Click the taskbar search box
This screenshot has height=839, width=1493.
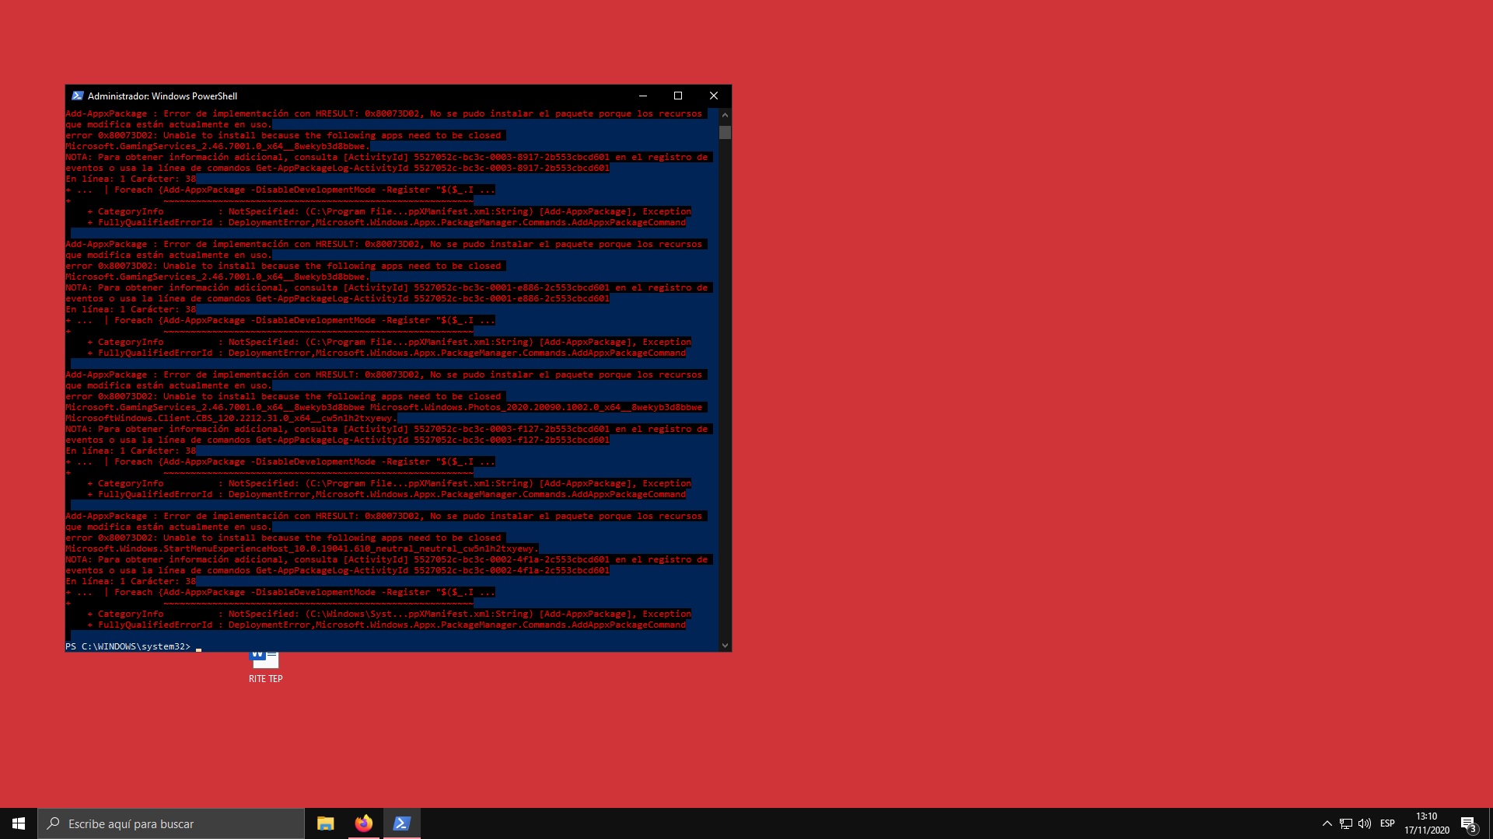pos(171,823)
